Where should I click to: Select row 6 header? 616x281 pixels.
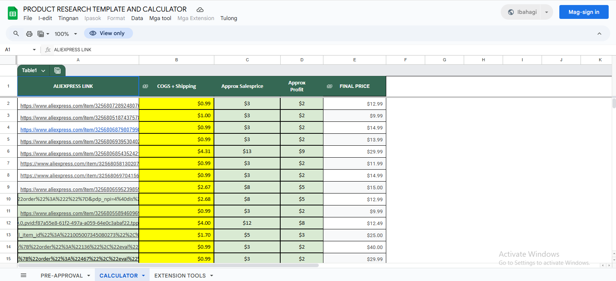tap(8, 151)
